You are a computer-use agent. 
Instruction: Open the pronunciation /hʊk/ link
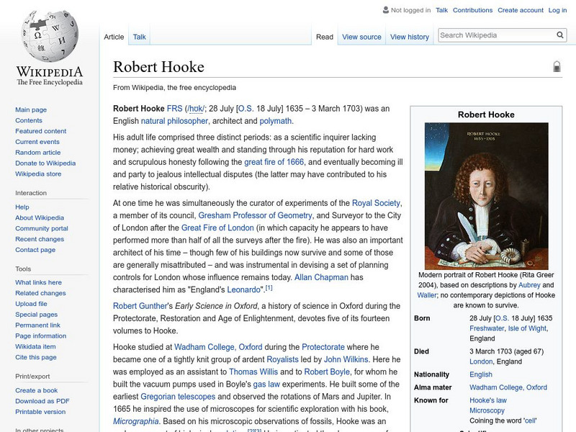(x=195, y=109)
